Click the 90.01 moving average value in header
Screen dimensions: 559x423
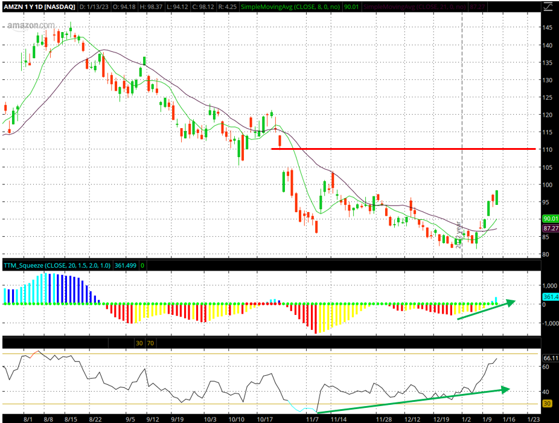(x=351, y=7)
